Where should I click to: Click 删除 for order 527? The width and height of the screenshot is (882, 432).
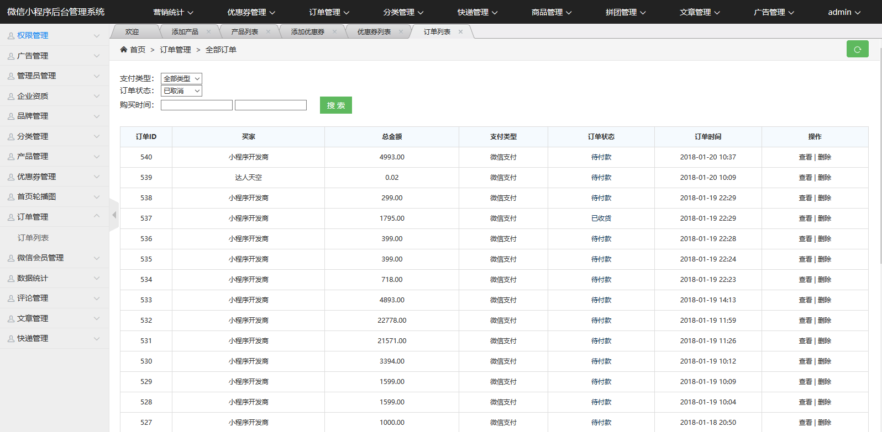pyautogui.click(x=825, y=423)
